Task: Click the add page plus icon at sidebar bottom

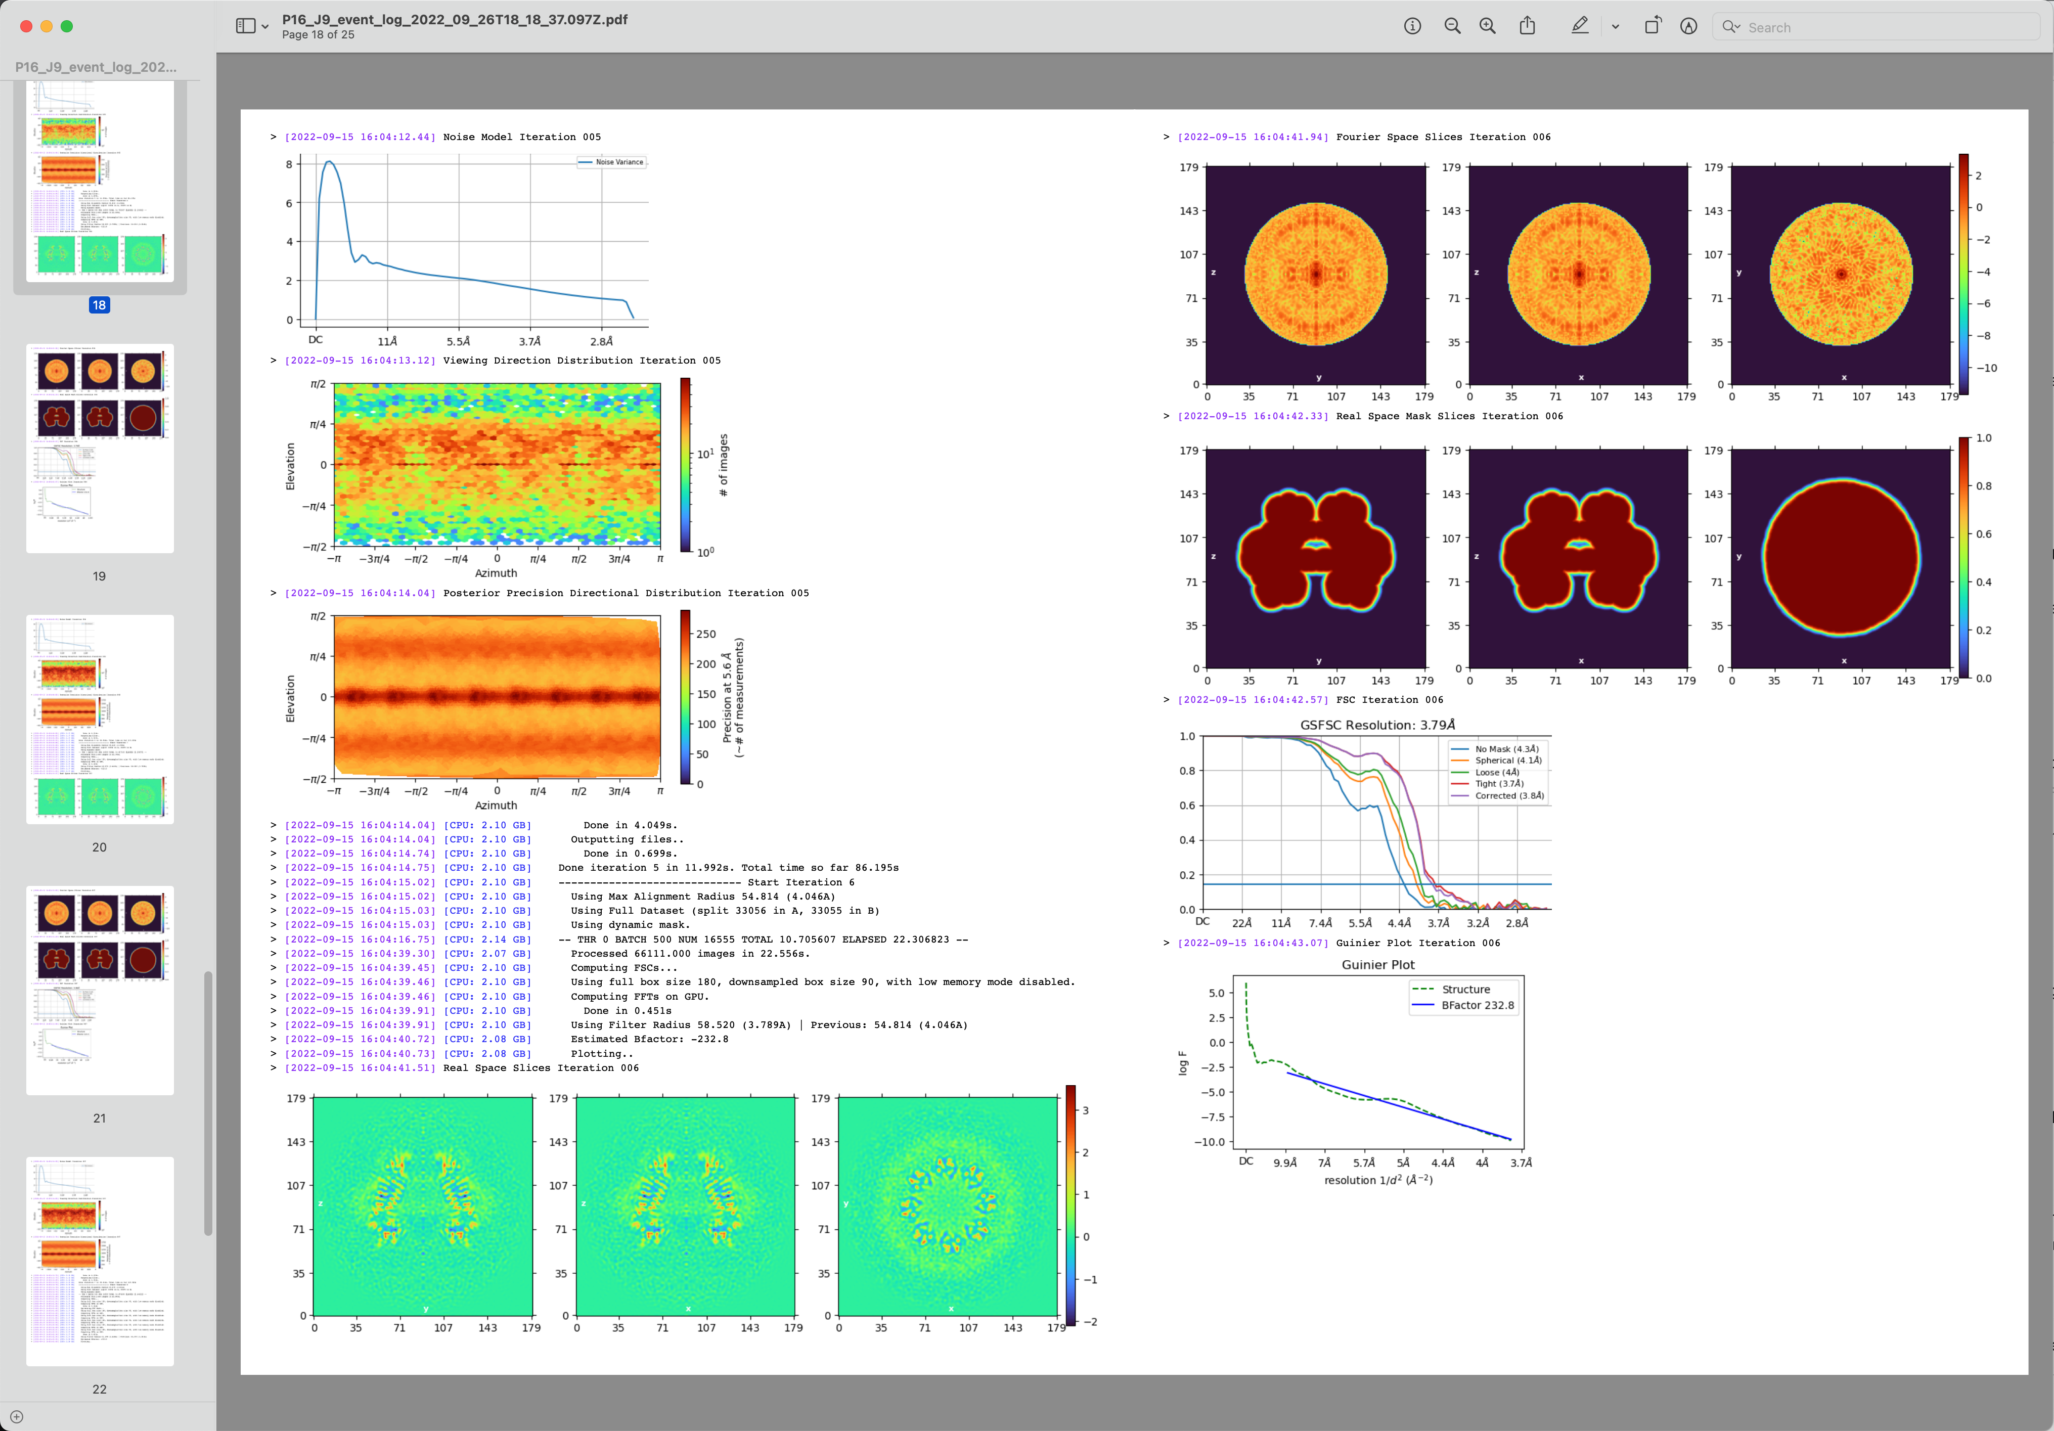Action: (16, 1417)
